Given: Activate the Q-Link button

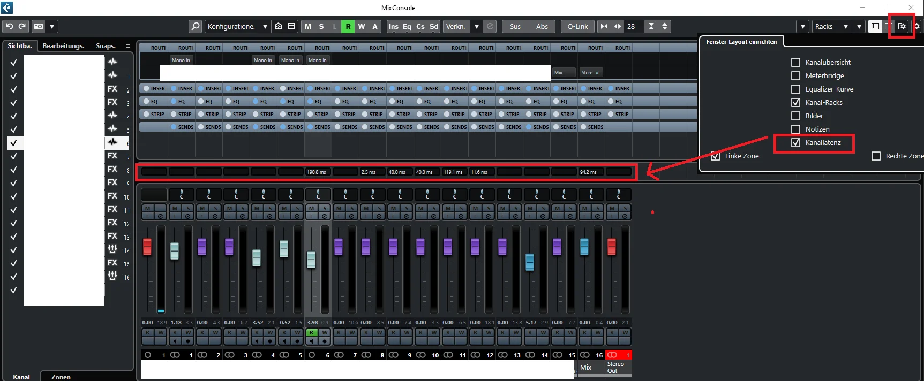Looking at the screenshot, I should pyautogui.click(x=577, y=26).
